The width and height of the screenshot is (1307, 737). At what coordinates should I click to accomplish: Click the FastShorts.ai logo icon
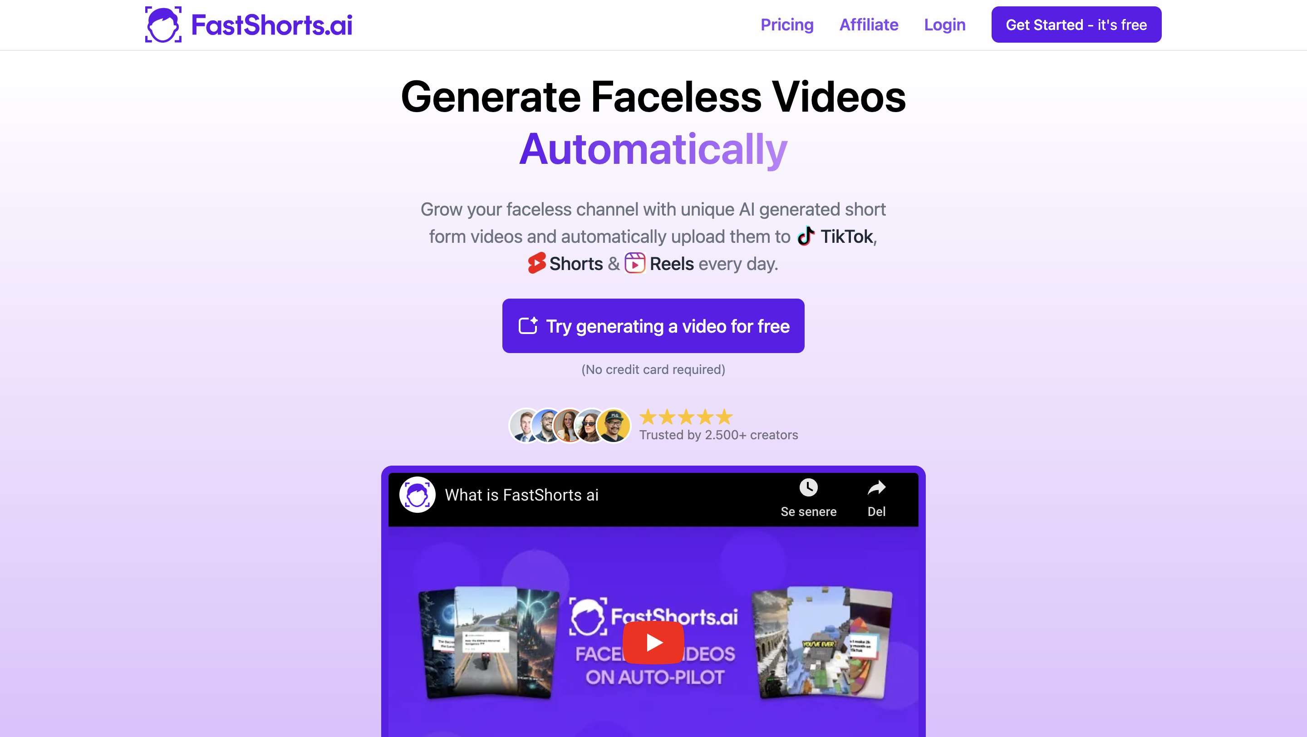[162, 24]
